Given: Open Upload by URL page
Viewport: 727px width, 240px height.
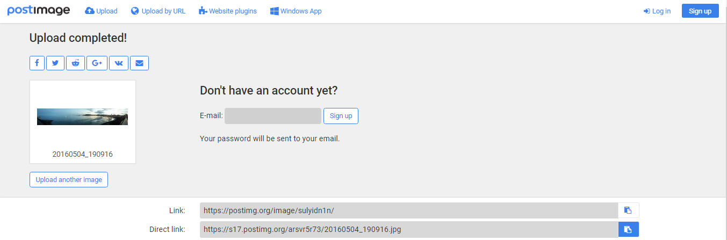Looking at the screenshot, I should (158, 11).
